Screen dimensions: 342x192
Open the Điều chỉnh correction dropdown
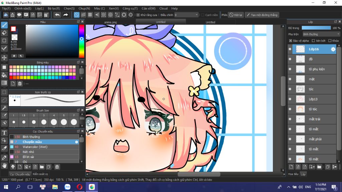[x=186, y=15]
